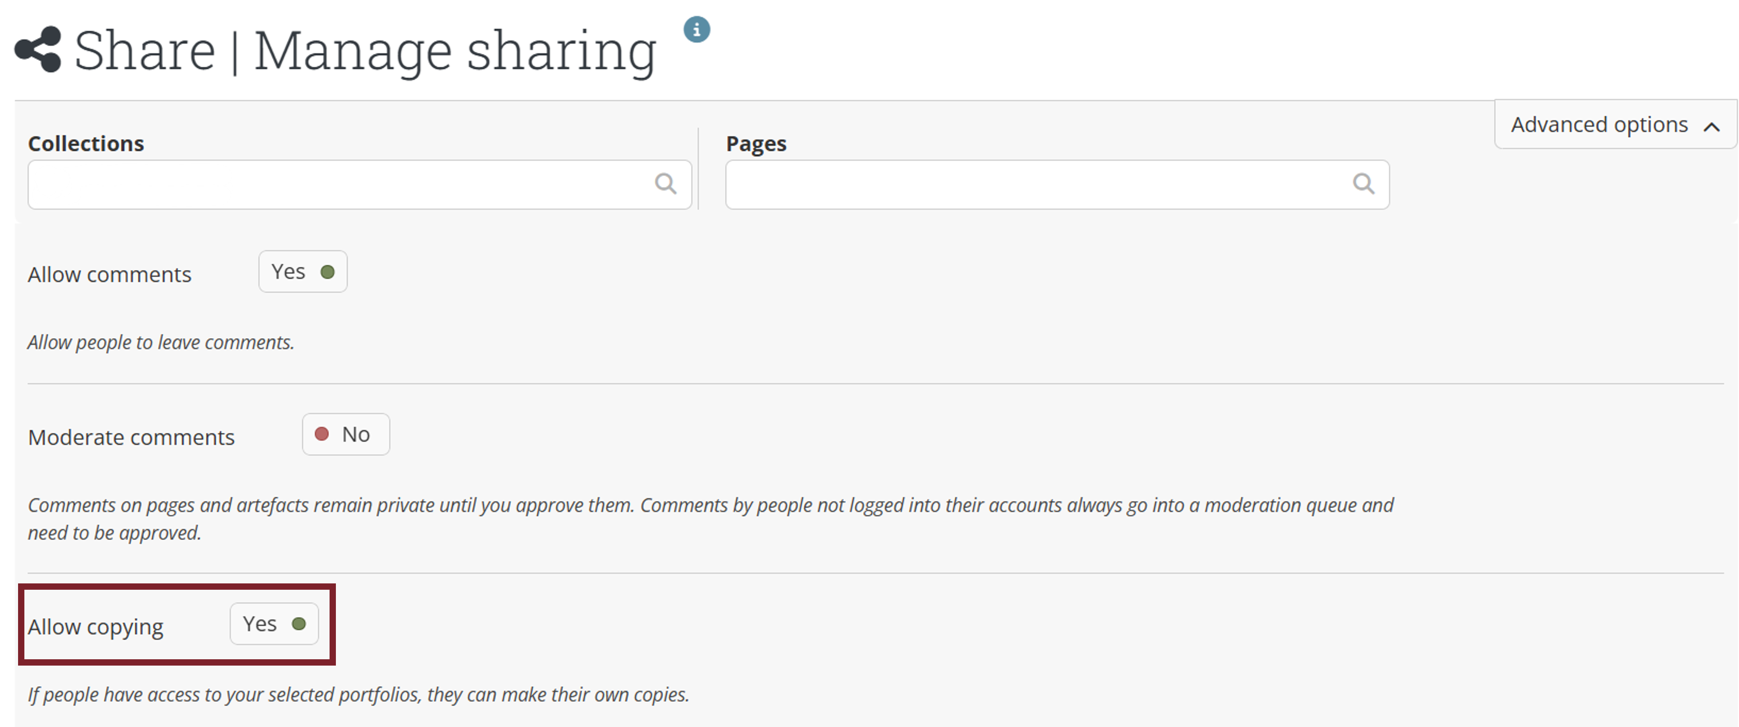Toggle the Allow comments Yes switch
Image resolution: width=1739 pixels, height=727 pixels.
[x=302, y=271]
